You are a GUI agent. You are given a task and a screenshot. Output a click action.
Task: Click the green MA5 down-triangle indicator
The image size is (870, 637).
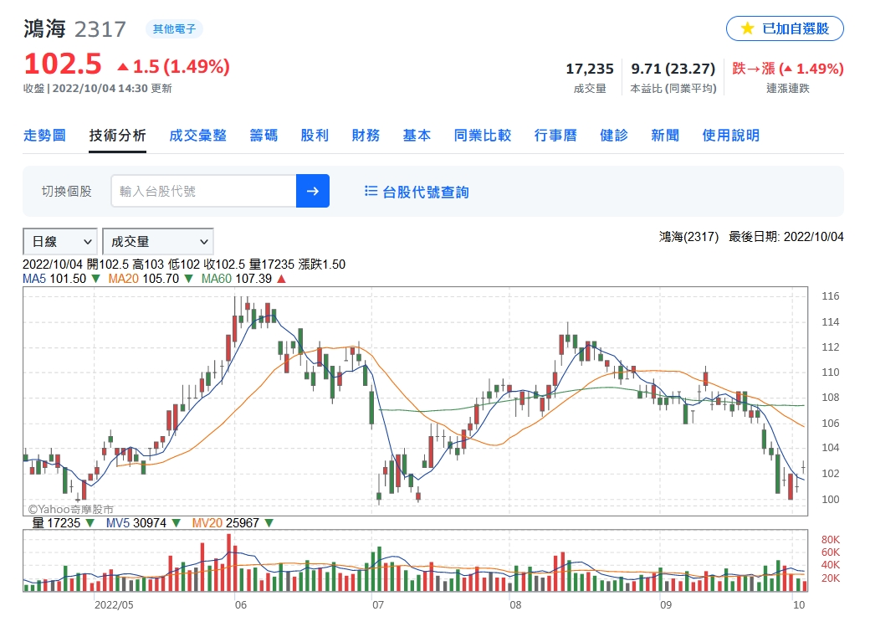(95, 279)
